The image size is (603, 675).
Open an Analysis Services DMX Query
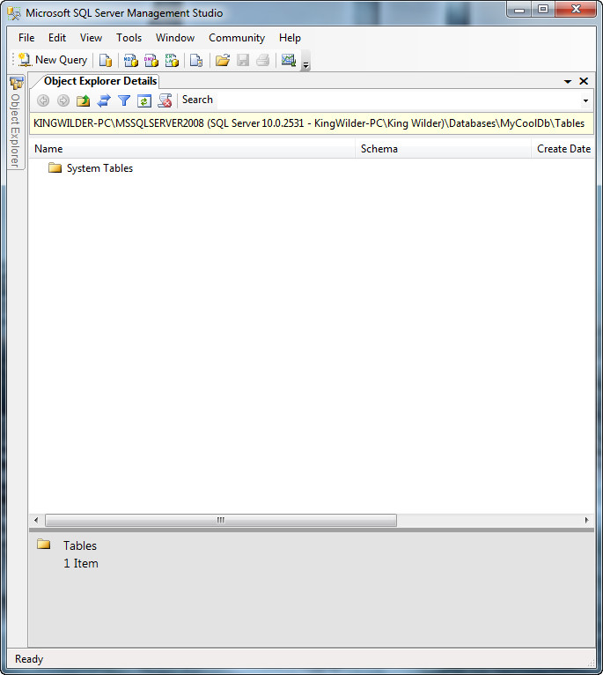(151, 60)
